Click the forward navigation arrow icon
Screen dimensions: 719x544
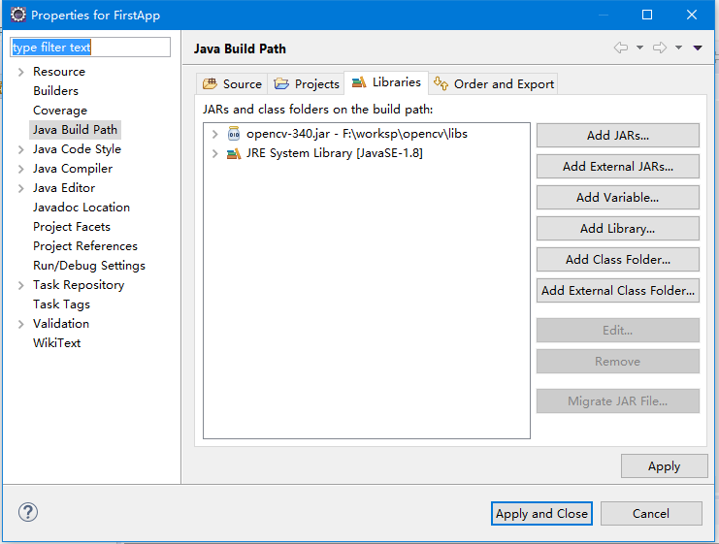[660, 48]
